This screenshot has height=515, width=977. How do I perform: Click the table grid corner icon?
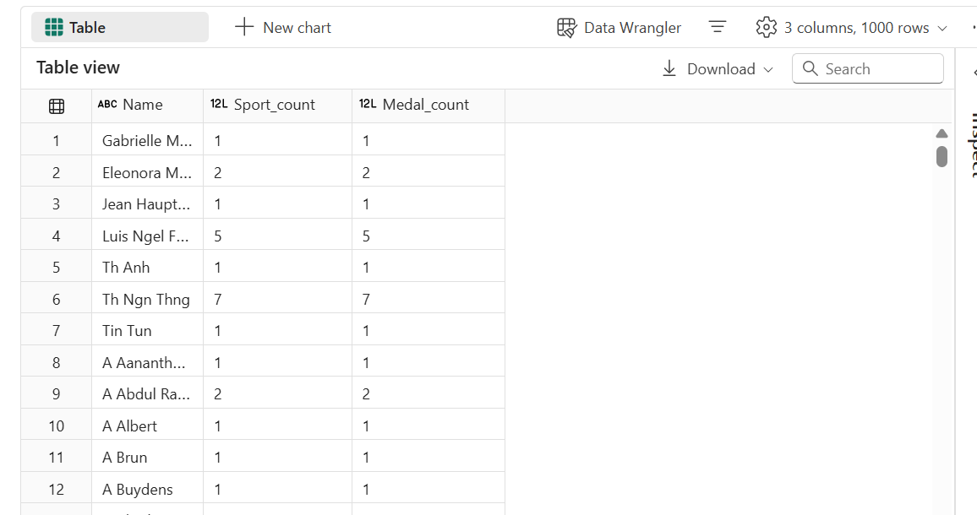pos(57,106)
